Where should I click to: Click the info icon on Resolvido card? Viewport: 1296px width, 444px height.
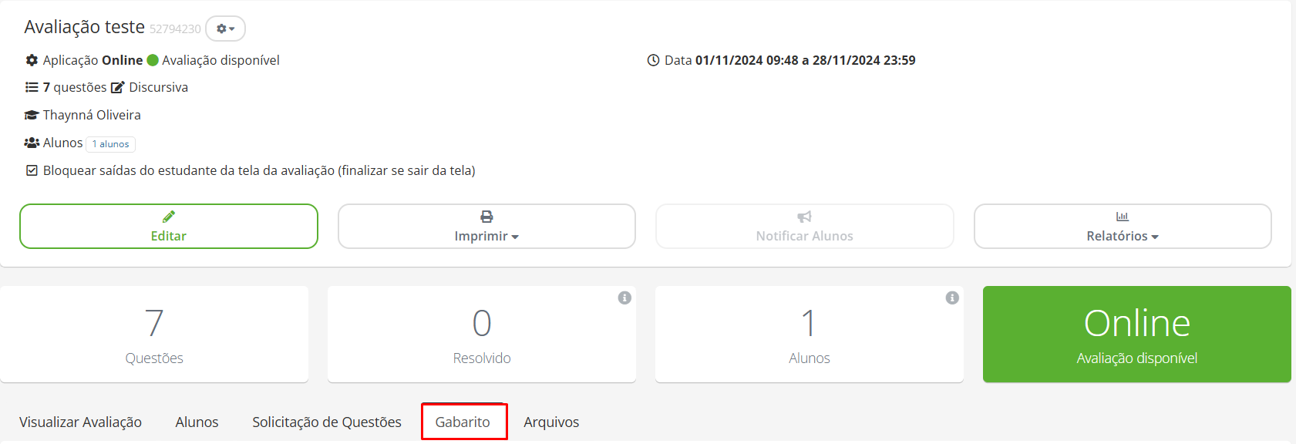tap(624, 298)
